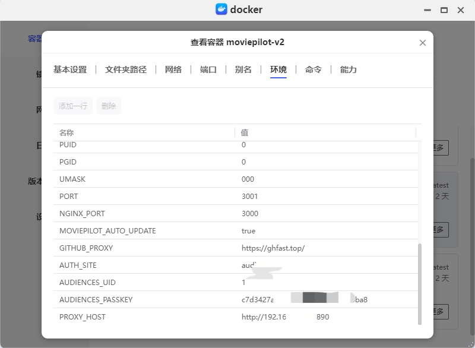Click the PORT value 3001
Image resolution: width=475 pixels, height=348 pixels.
(x=249, y=196)
